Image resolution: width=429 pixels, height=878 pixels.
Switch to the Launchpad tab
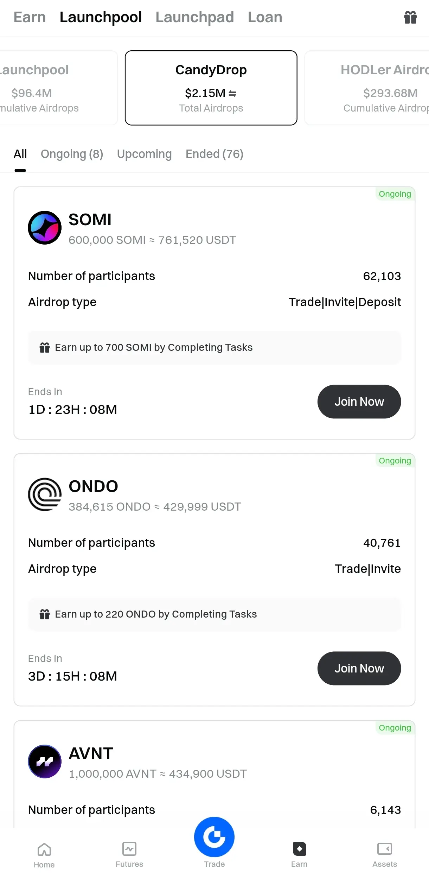pos(195,17)
